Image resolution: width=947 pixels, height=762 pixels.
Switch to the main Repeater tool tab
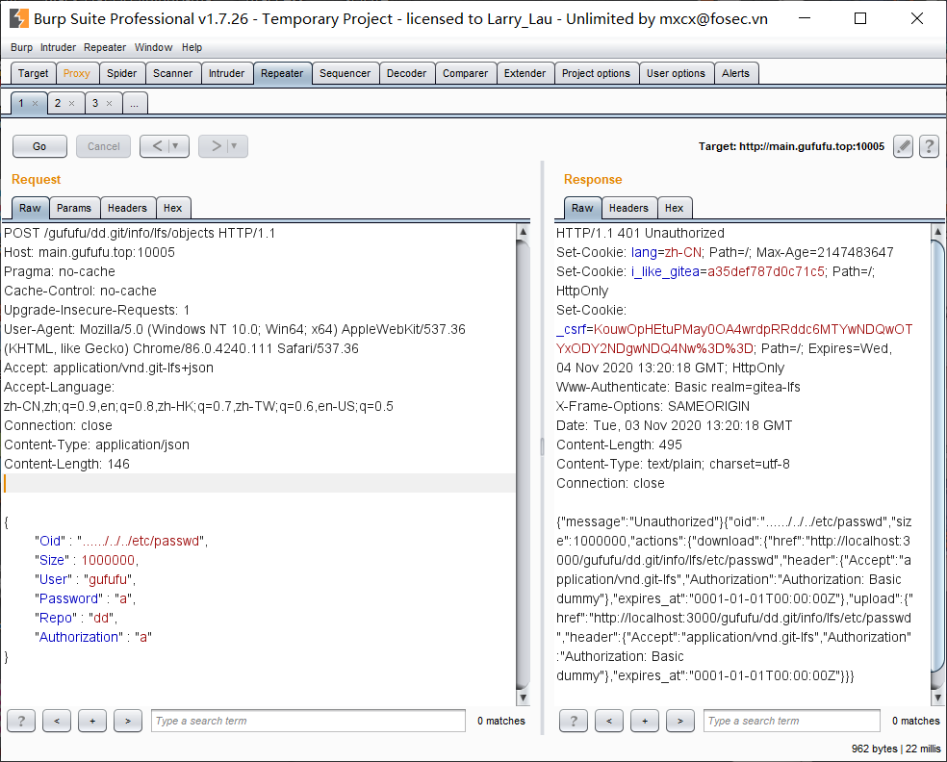pos(282,73)
